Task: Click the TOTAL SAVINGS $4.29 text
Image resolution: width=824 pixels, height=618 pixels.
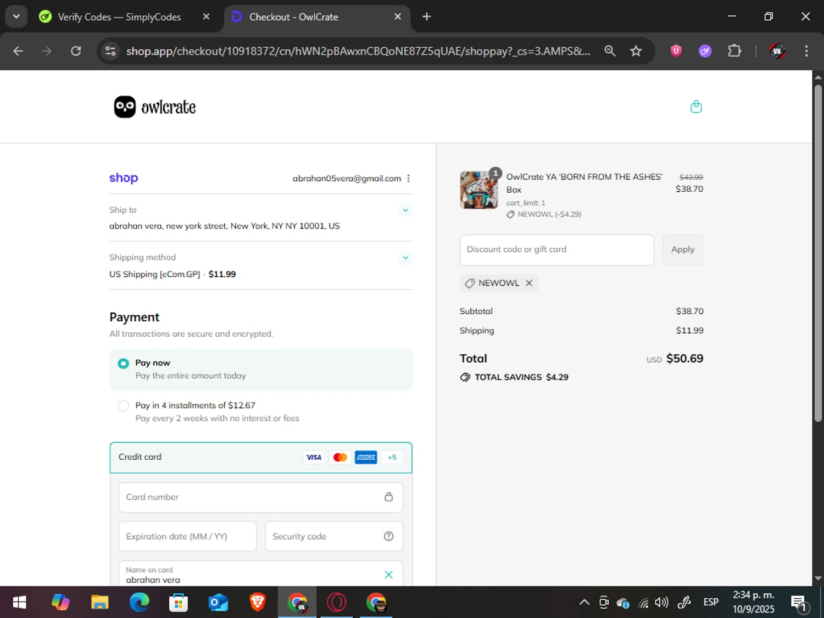Action: coord(521,377)
